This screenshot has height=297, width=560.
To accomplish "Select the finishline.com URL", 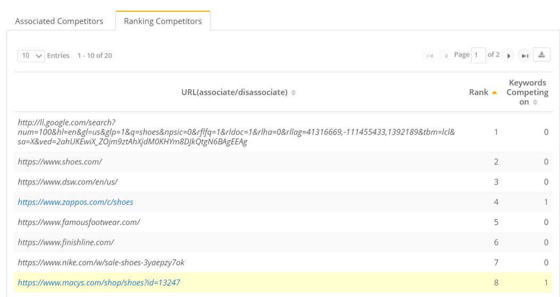I will (x=66, y=242).
